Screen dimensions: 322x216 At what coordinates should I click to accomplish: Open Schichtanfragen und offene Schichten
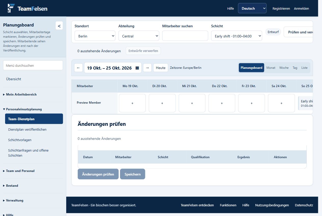click(x=34, y=153)
